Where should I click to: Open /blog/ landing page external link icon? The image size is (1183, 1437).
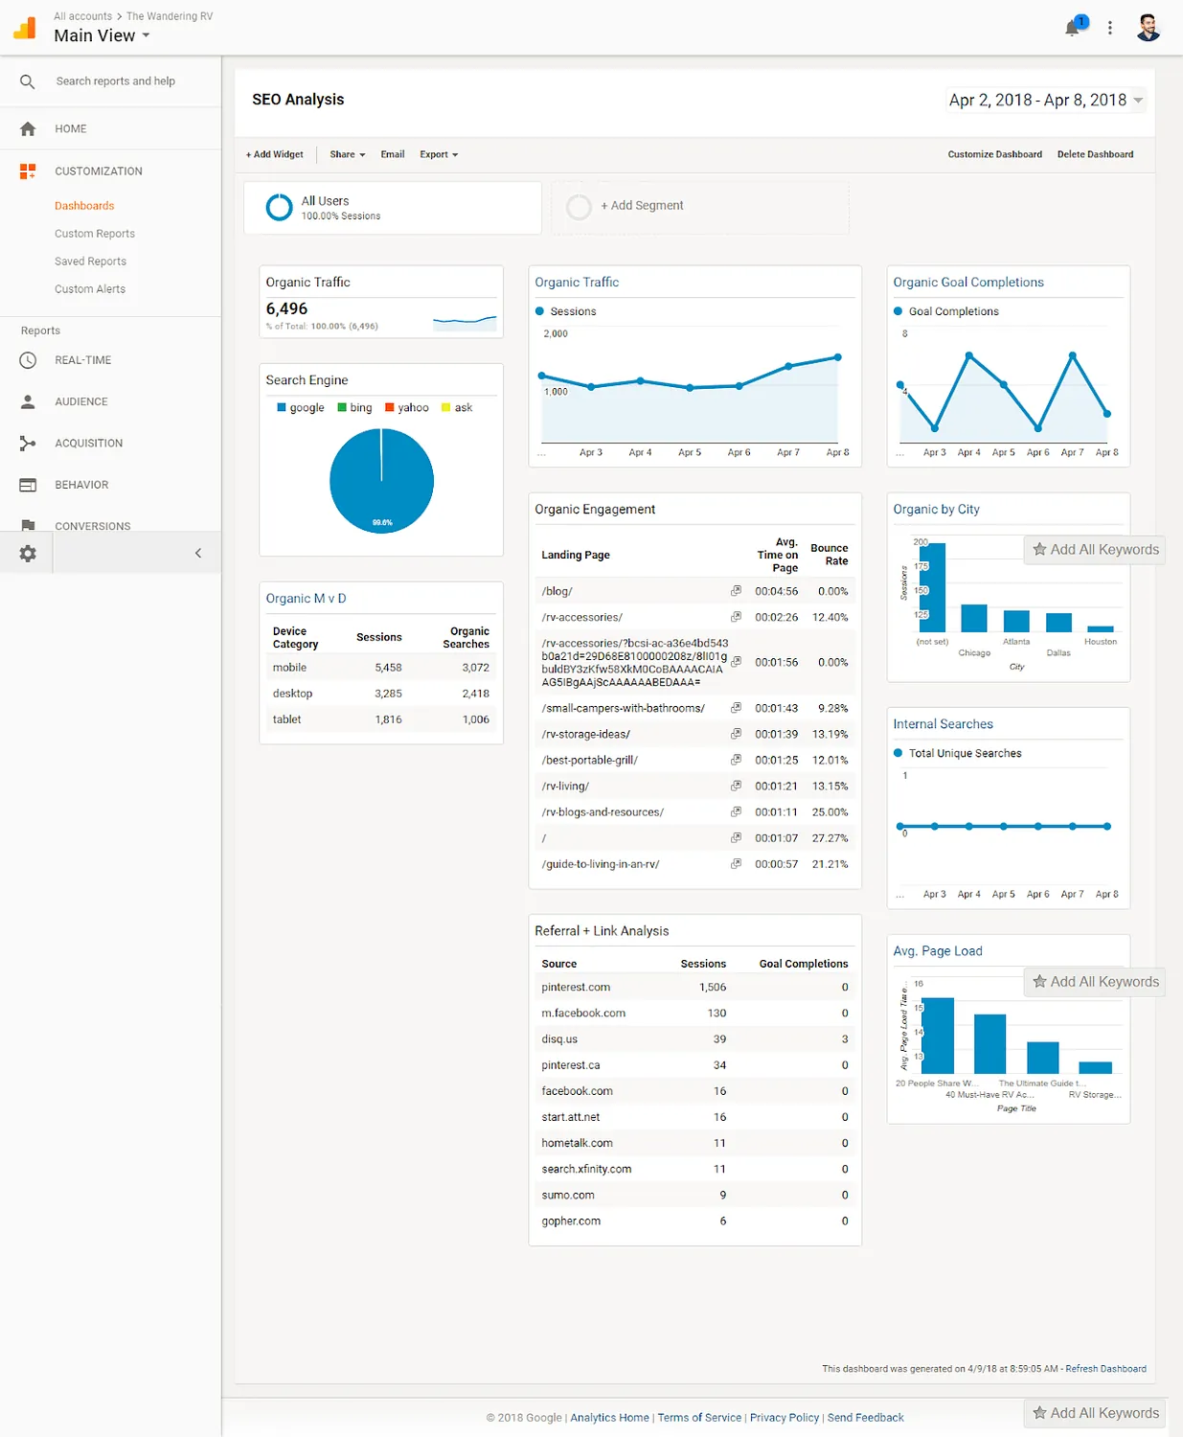click(736, 591)
